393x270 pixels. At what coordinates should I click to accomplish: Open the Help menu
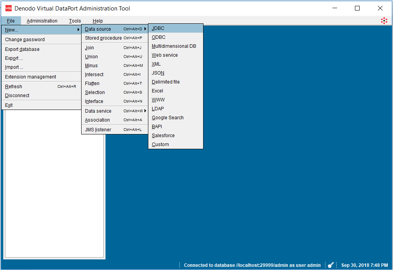click(x=98, y=21)
